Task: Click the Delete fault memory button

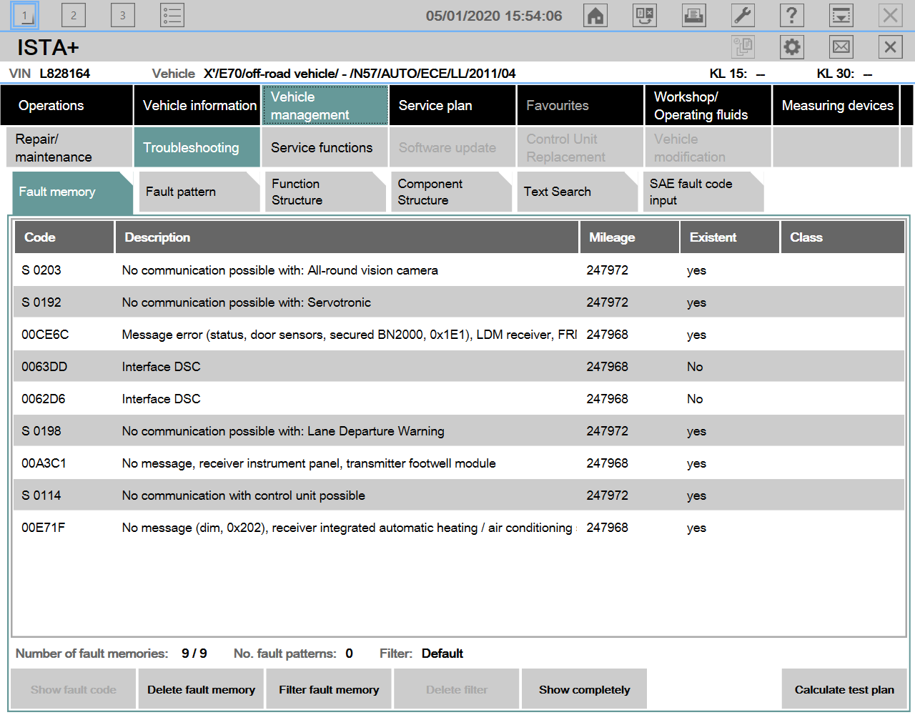Action: (201, 689)
